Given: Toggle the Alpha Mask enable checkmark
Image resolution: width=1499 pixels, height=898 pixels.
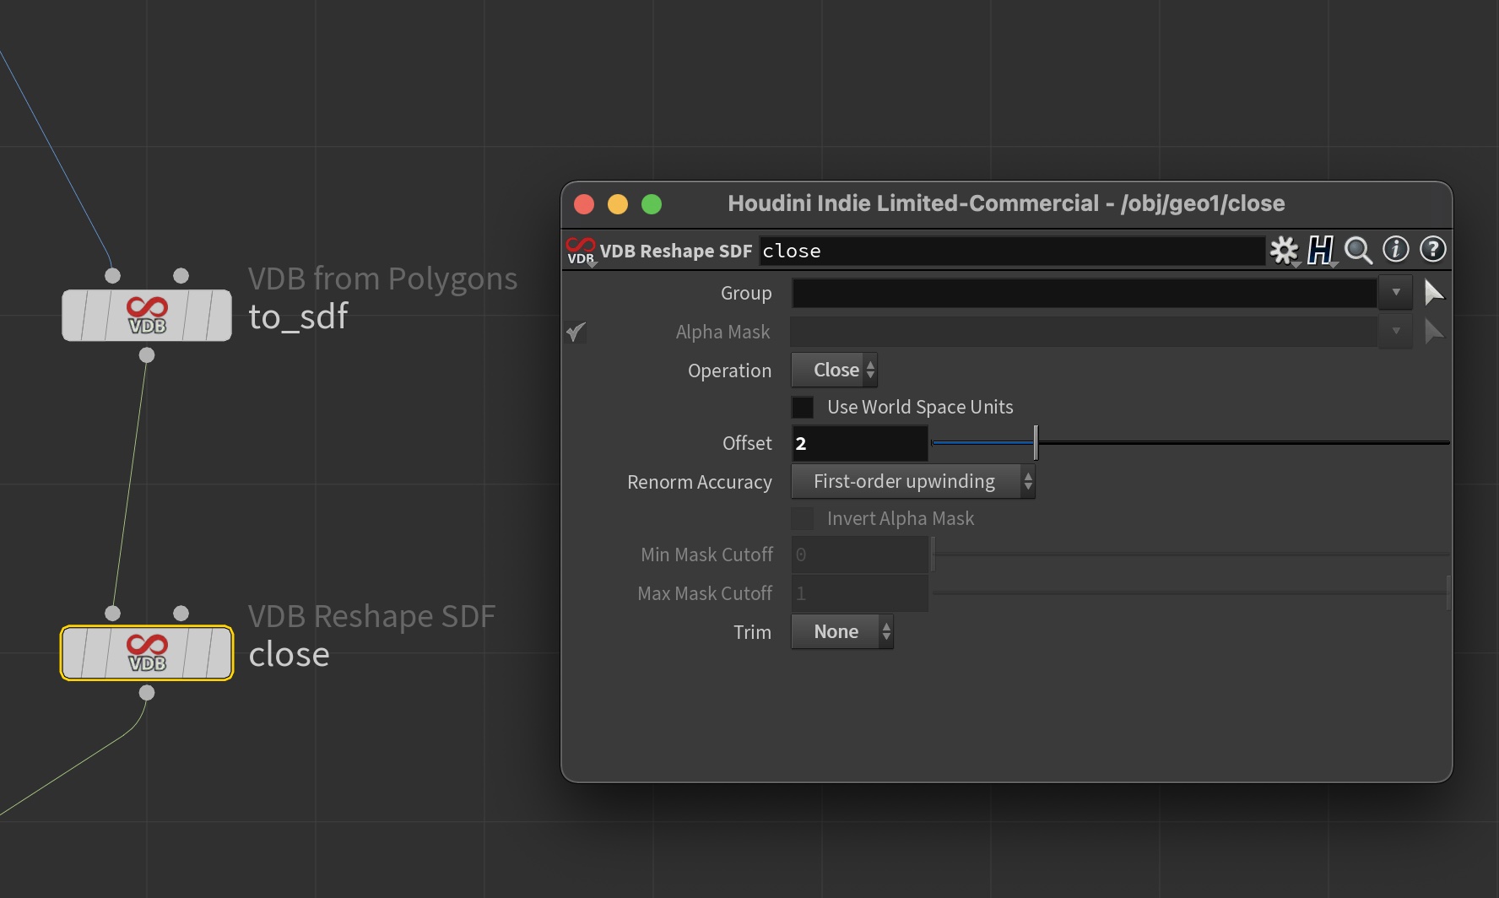Looking at the screenshot, I should (x=576, y=332).
